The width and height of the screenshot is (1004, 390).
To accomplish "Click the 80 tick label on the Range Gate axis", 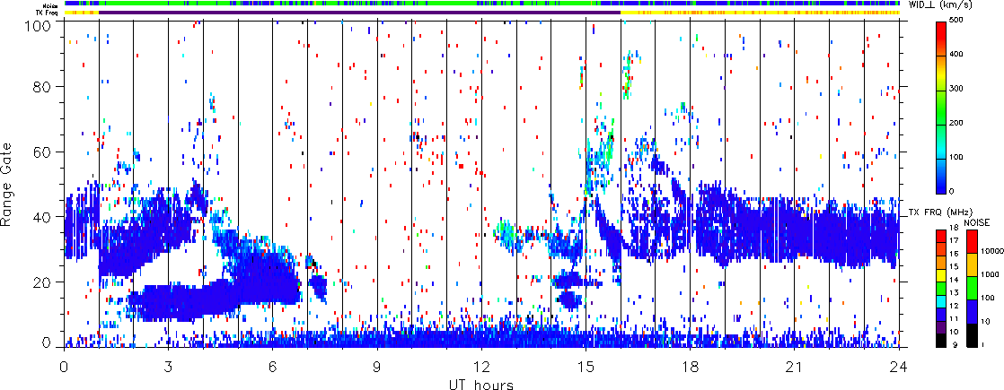I will pos(42,86).
